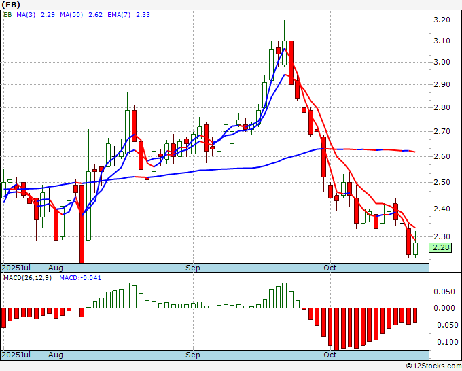The image size is (462, 371).
Task: Click the 3.00 price axis label
Action: (x=442, y=62)
